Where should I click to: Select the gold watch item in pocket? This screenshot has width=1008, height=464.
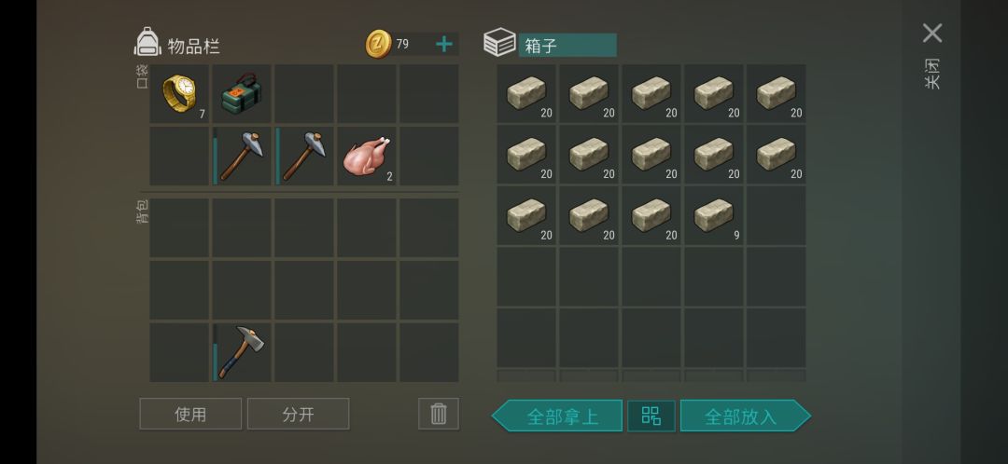pos(179,94)
